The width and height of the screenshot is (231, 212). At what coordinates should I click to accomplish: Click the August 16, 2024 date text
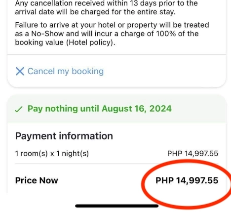tap(137, 109)
